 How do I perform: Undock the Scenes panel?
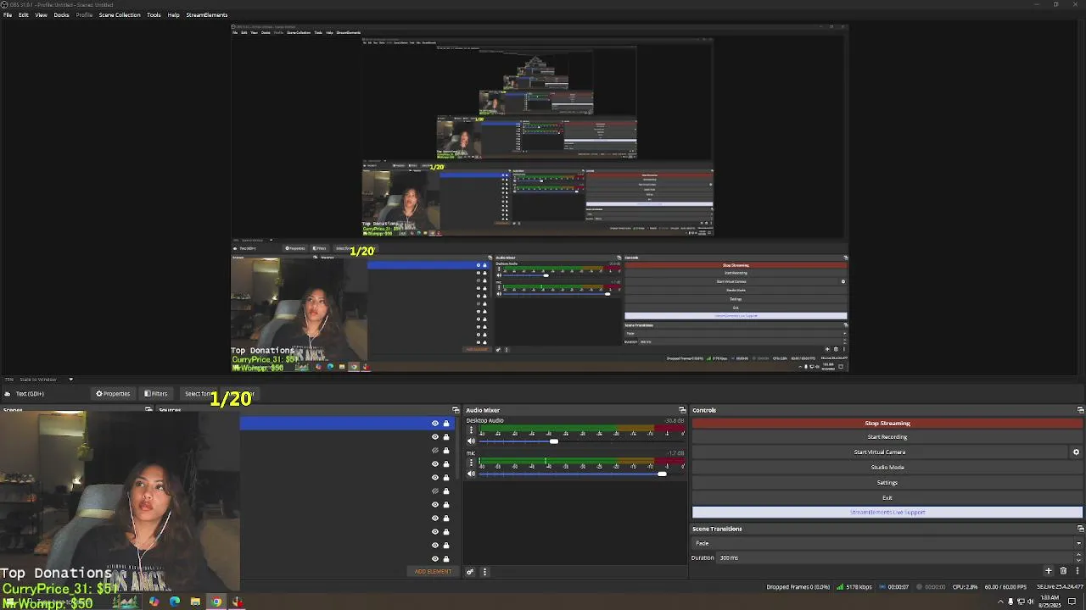[x=148, y=410]
